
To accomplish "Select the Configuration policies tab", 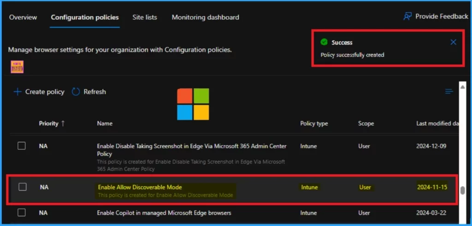I will click(85, 17).
